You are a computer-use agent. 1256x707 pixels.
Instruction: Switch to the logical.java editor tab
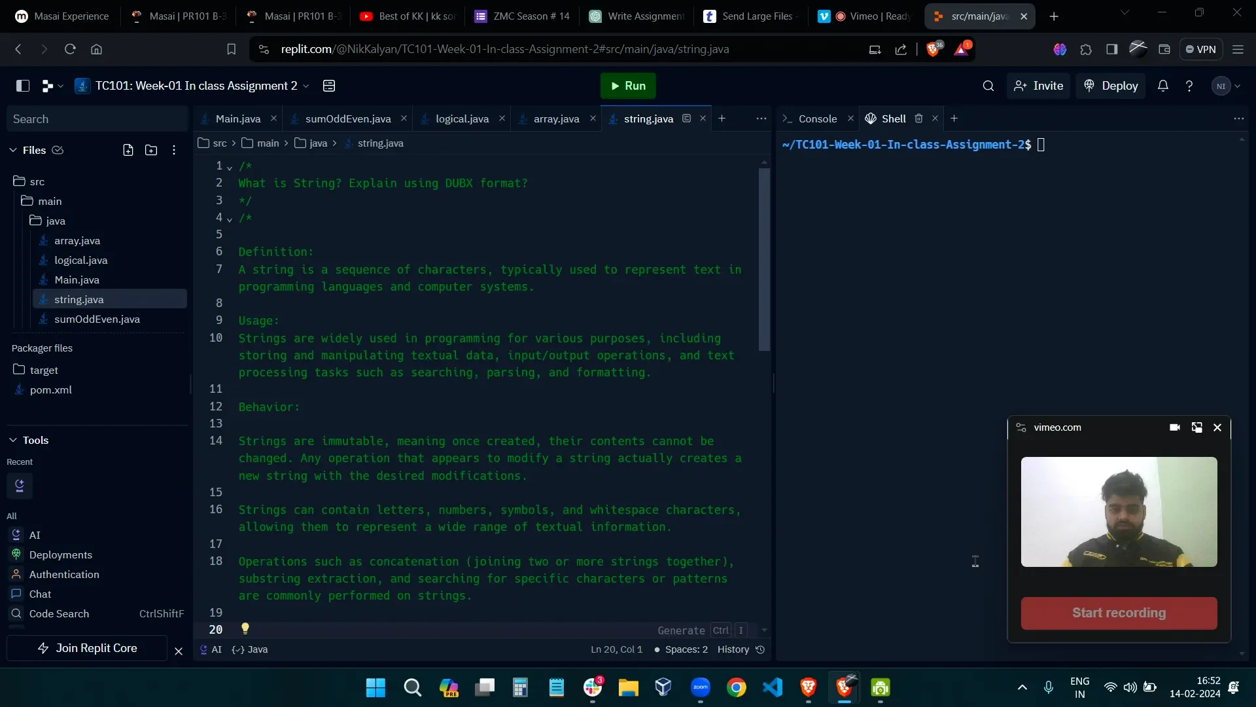click(x=462, y=118)
